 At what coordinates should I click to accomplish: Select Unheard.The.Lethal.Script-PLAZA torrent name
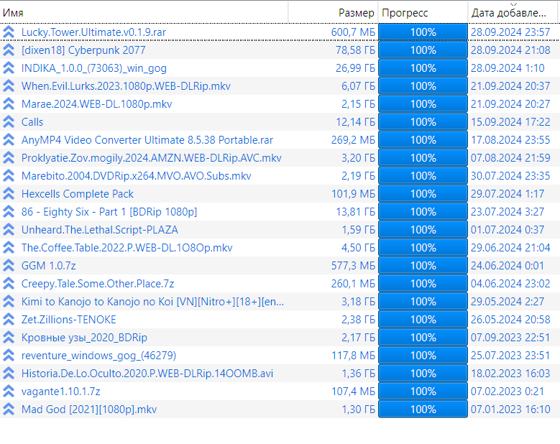coord(100,230)
